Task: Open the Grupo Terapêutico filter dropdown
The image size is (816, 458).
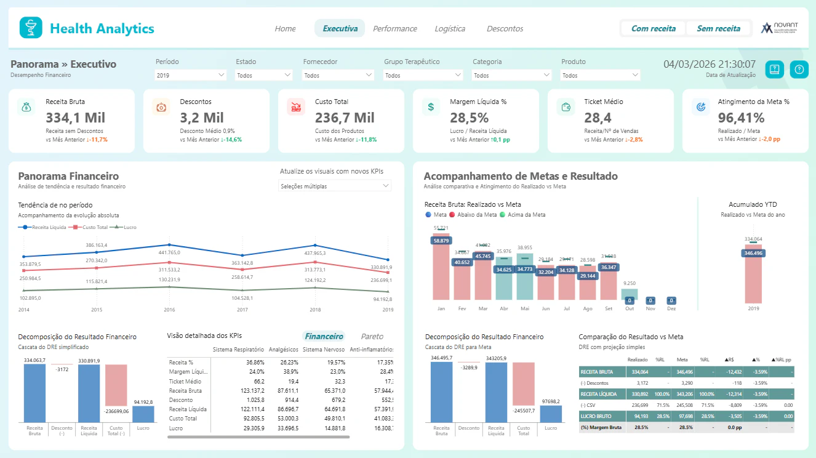Action: [423, 75]
